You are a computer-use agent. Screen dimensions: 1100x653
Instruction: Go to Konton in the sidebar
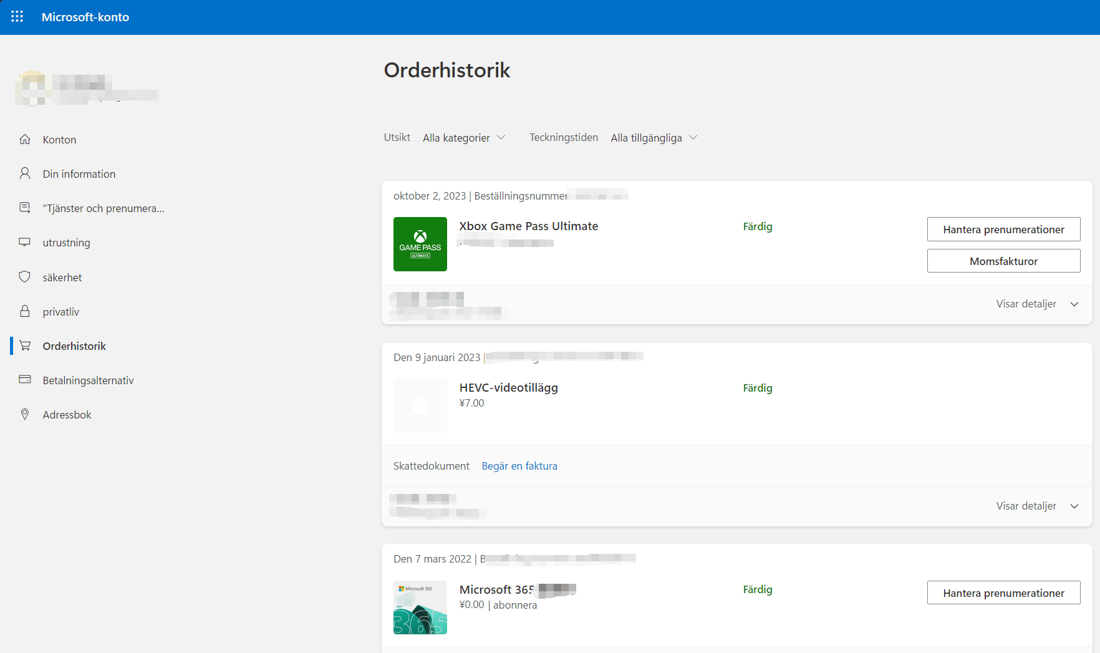click(59, 140)
